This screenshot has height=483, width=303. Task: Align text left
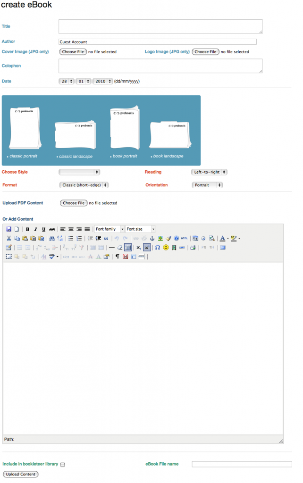[63, 229]
